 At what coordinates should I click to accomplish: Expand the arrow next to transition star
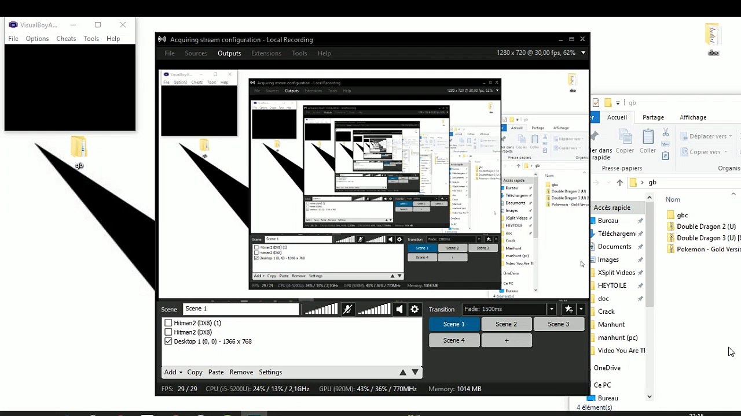581,310
